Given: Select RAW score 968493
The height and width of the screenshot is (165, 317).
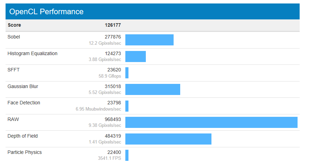Looking at the screenshot, I should 113,119.
